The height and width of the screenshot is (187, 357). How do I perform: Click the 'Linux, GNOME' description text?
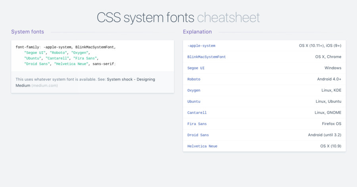pos(328,112)
